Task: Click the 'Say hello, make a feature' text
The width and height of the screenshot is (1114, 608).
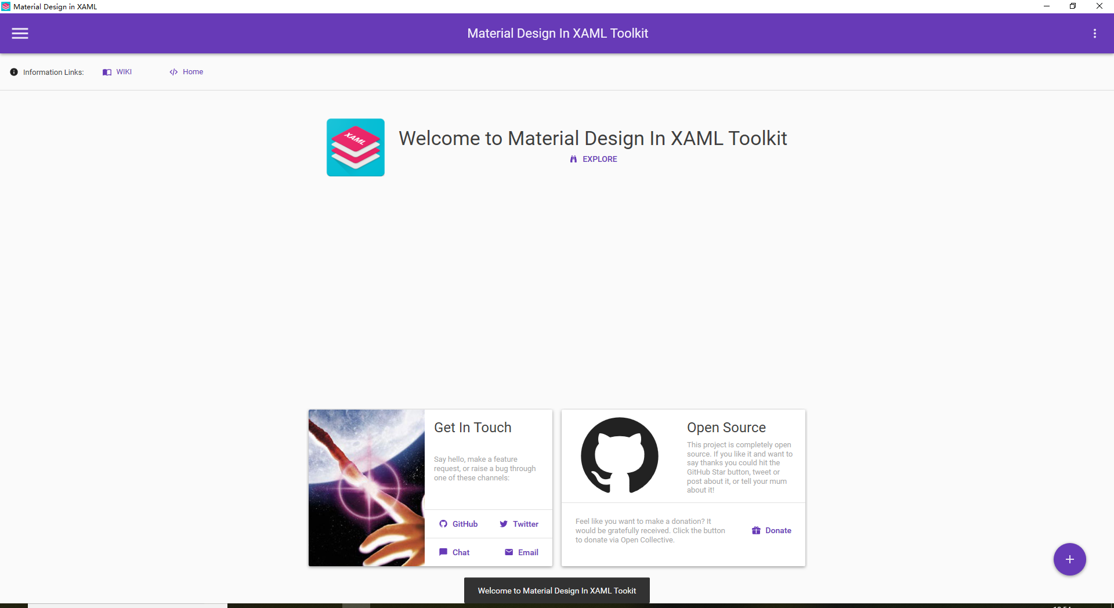Action: 485,469
